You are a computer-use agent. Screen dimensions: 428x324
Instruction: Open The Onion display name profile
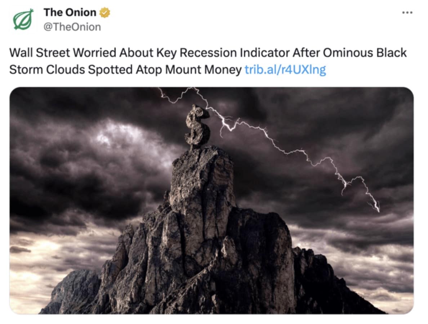pyautogui.click(x=70, y=13)
